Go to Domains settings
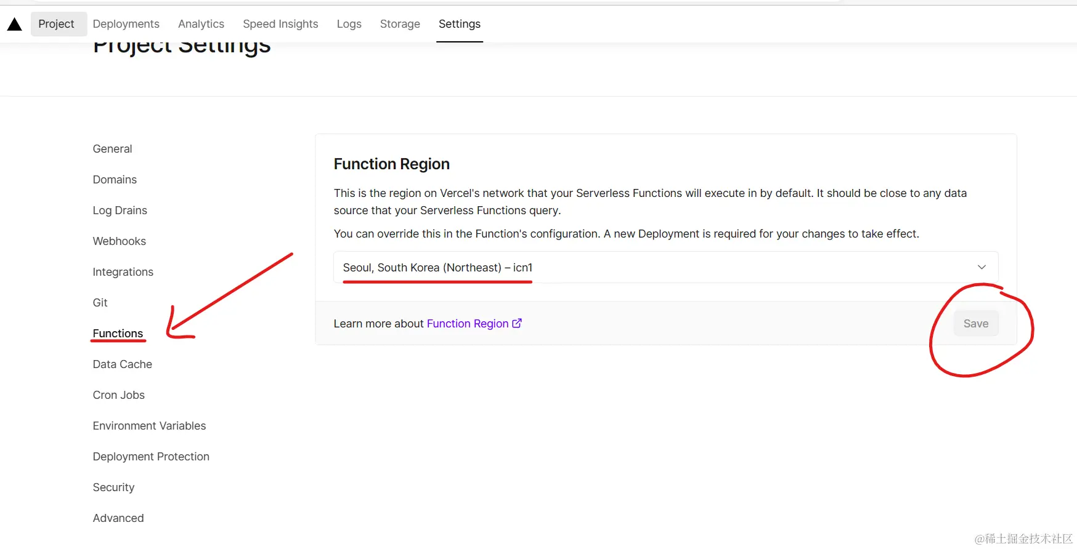The width and height of the screenshot is (1077, 549). click(x=115, y=180)
